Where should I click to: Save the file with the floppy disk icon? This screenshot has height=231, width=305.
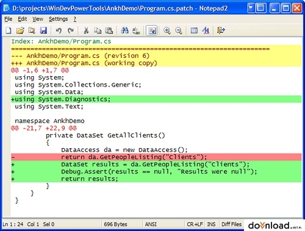(x=43, y=30)
